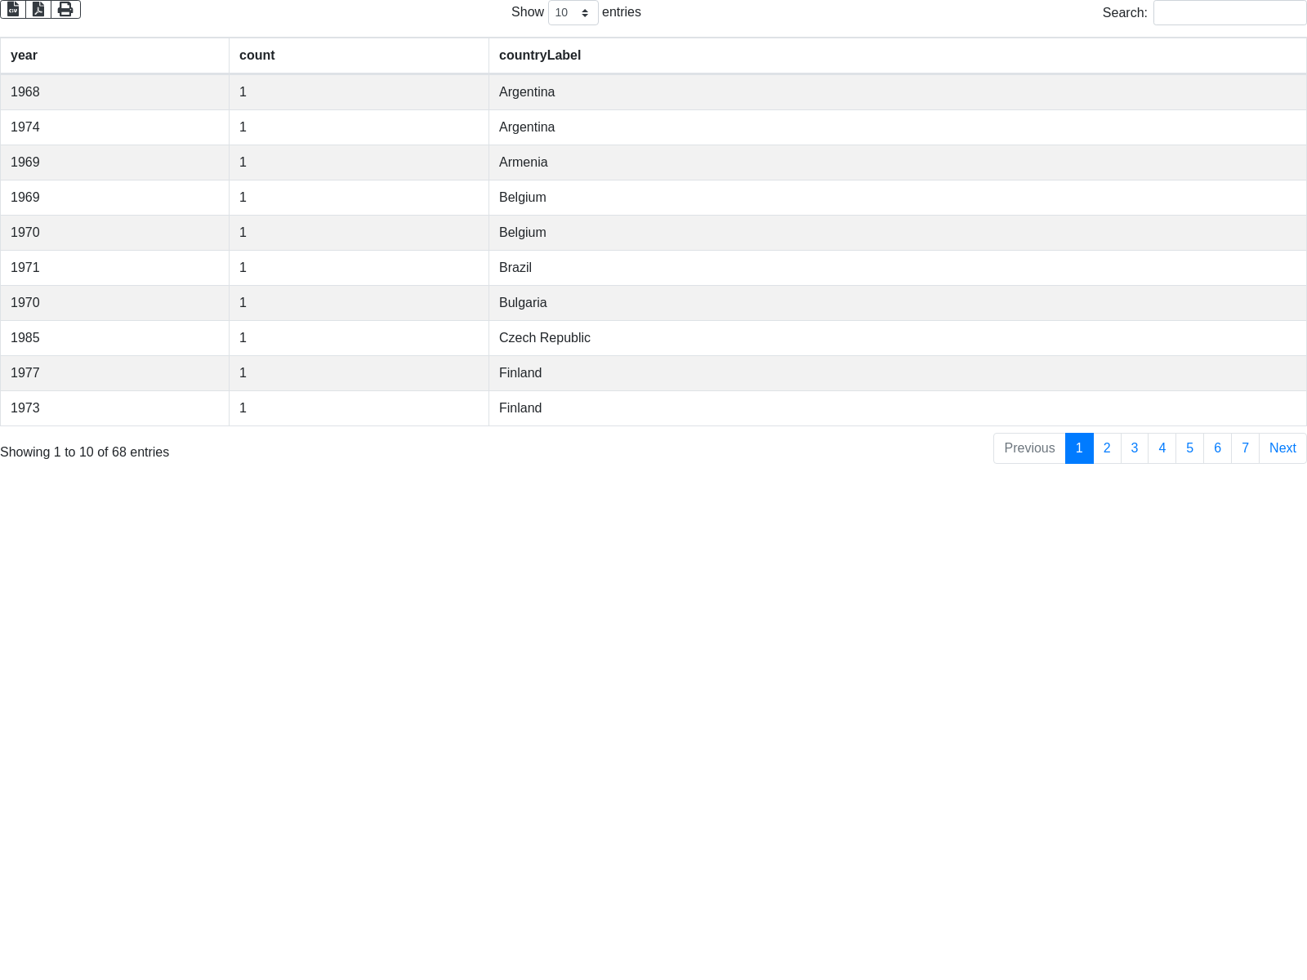Click into the Search input field
This screenshot has width=1307, height=980.
pos(1229,13)
